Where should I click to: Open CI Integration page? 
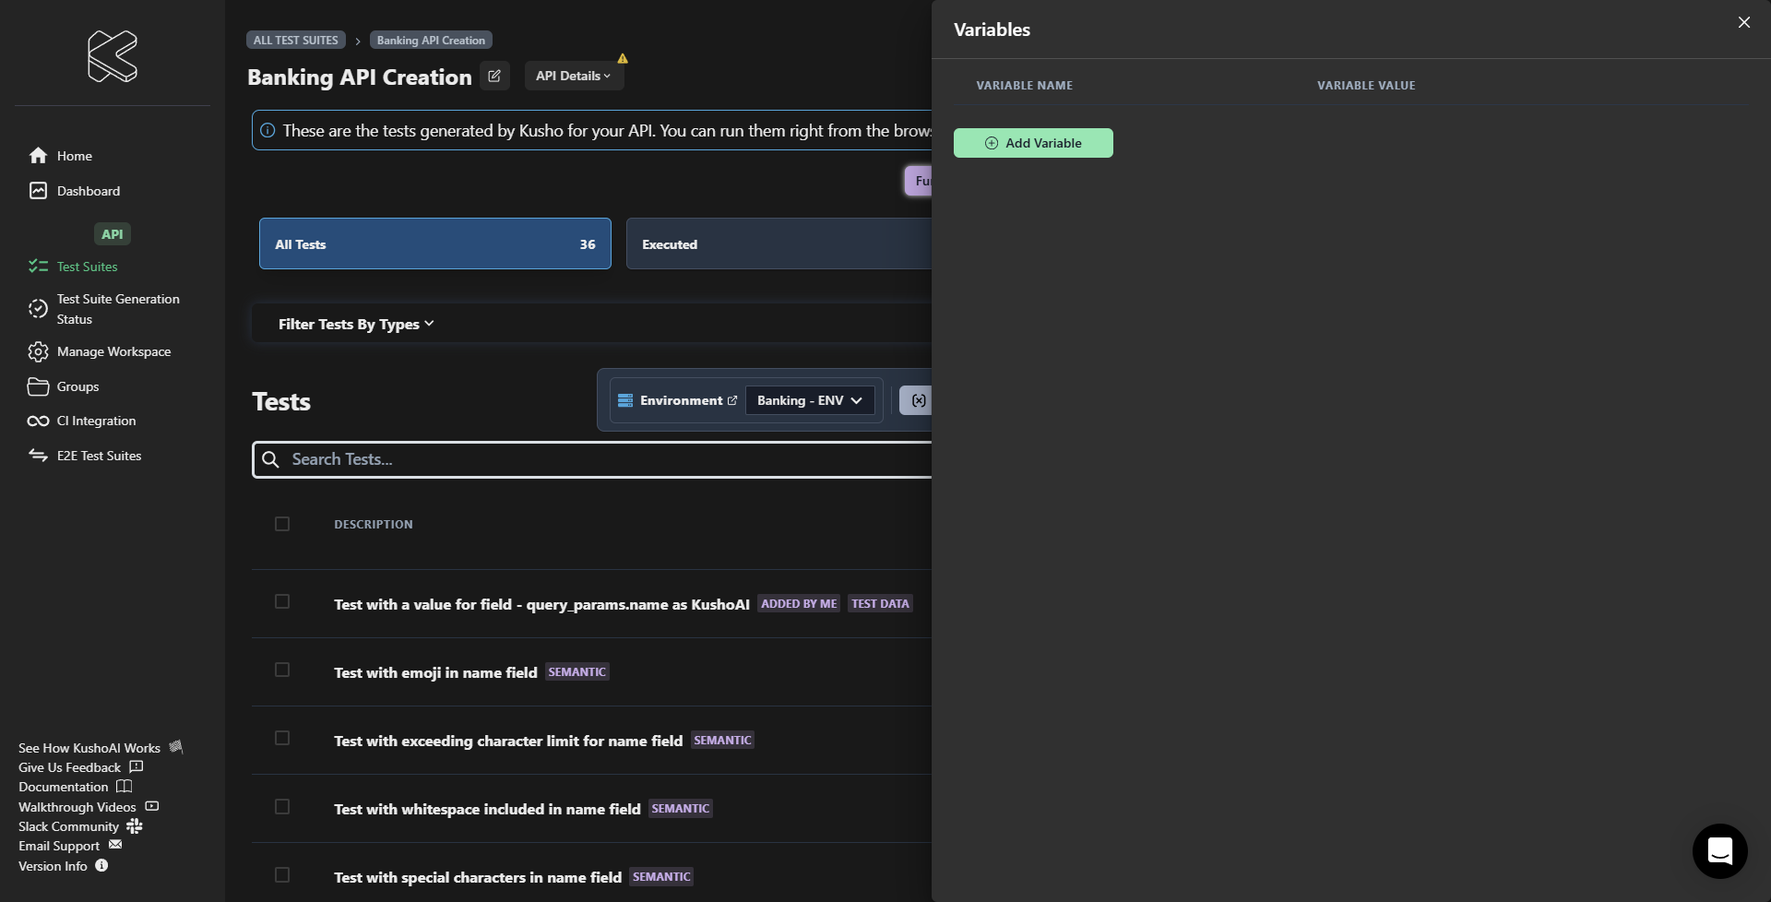97,421
